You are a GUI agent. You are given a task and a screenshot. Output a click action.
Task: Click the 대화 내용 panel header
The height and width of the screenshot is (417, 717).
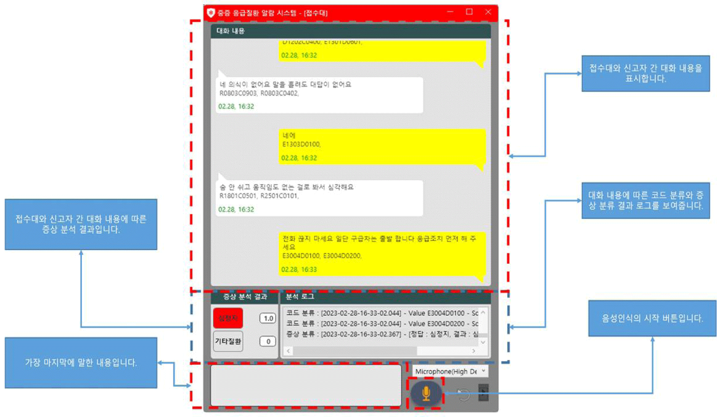pyautogui.click(x=350, y=31)
